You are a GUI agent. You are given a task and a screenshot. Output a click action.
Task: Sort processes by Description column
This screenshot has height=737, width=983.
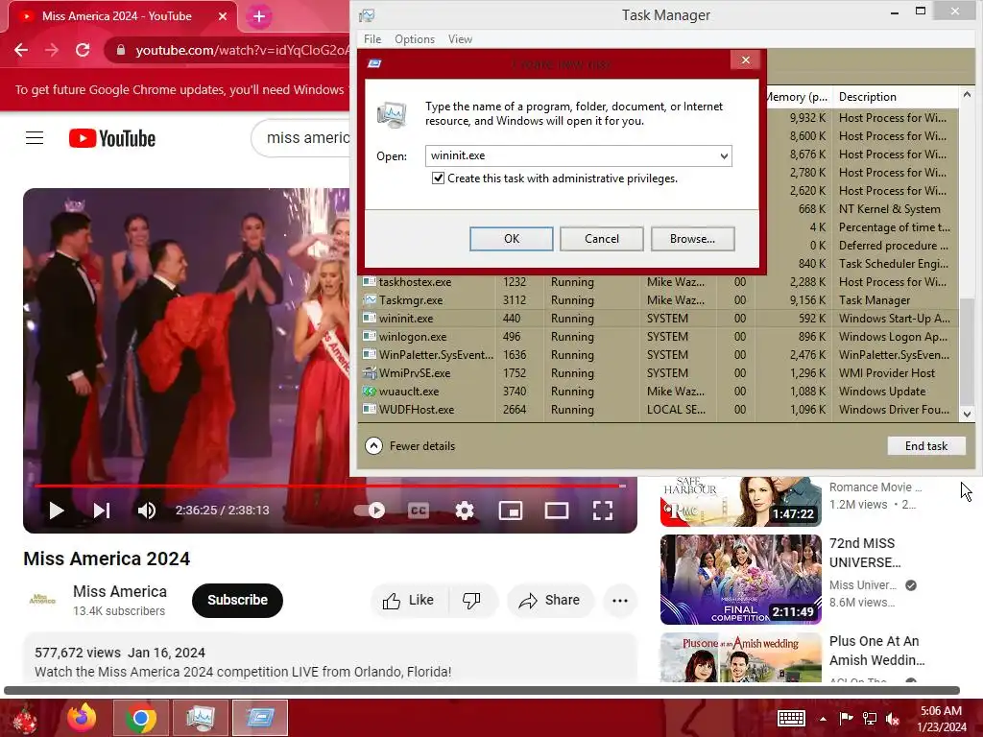(896, 97)
